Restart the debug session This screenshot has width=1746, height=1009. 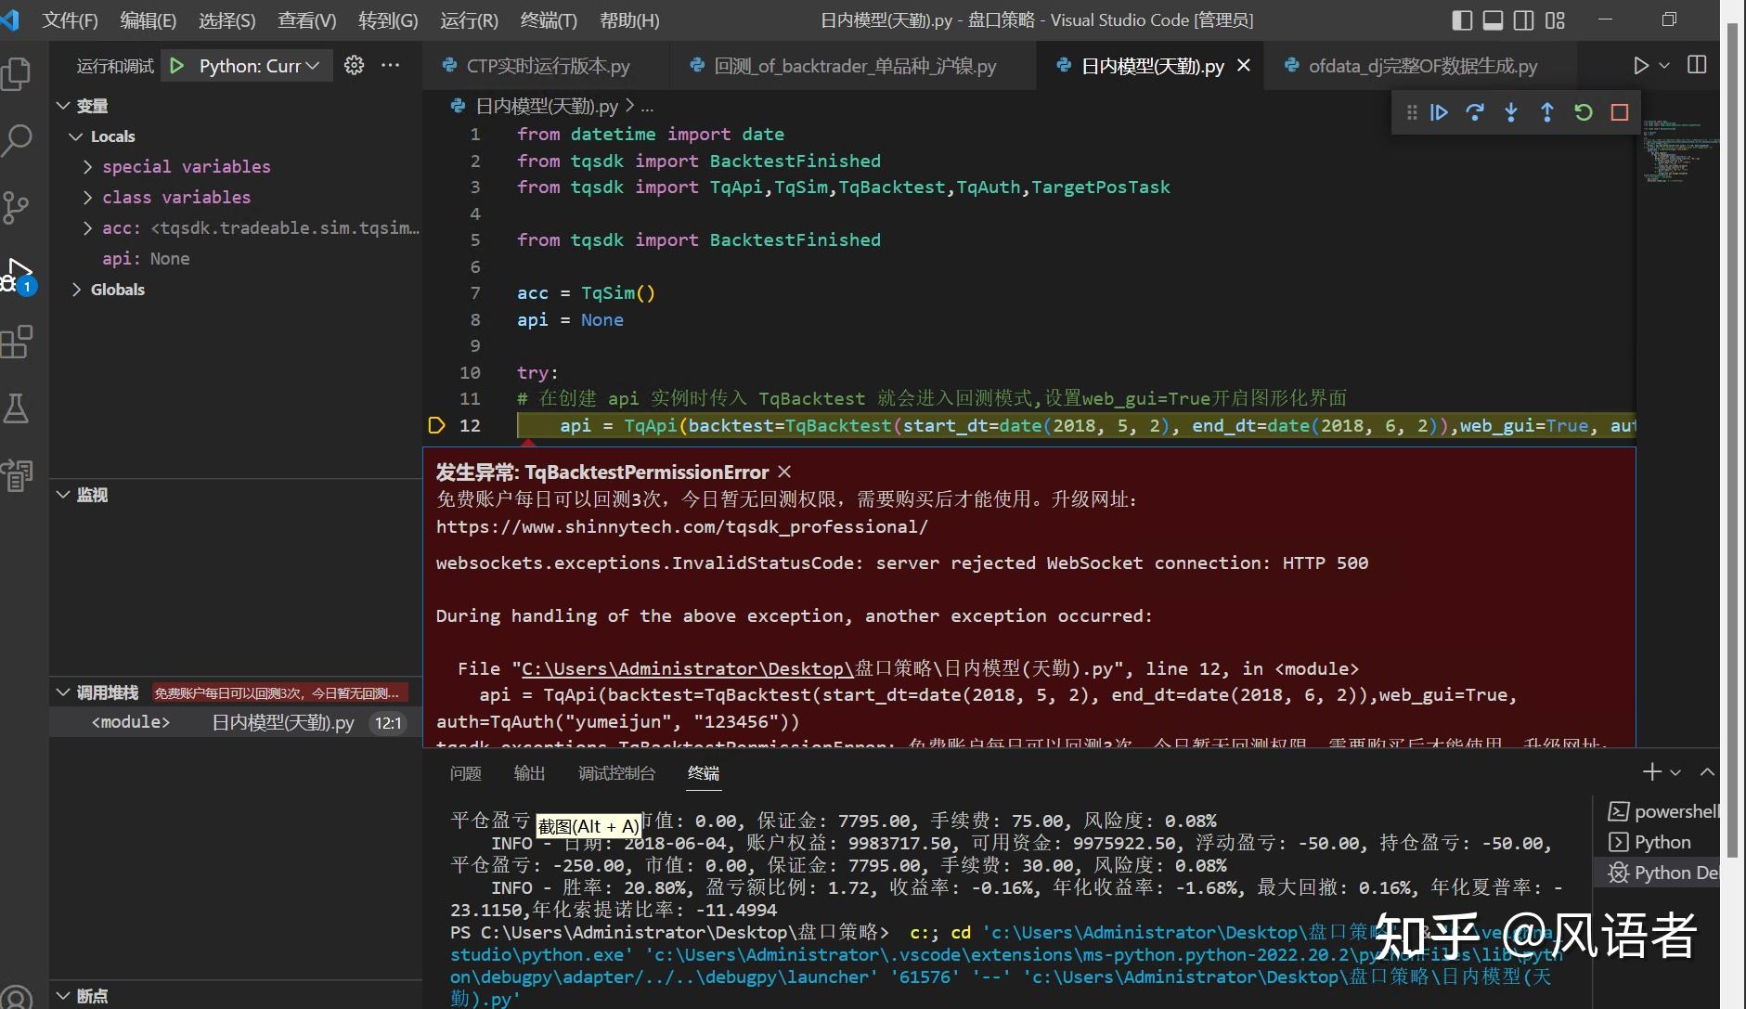[x=1584, y=112]
